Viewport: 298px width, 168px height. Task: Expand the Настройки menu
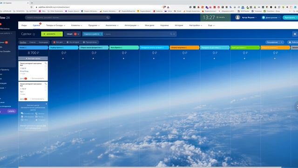coord(196,25)
